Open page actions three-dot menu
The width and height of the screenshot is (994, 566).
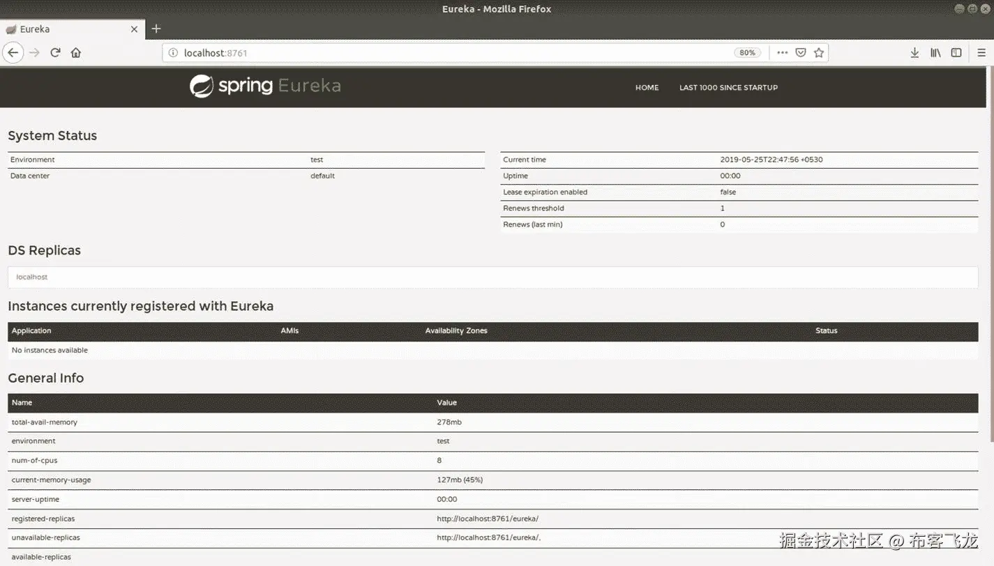click(783, 53)
